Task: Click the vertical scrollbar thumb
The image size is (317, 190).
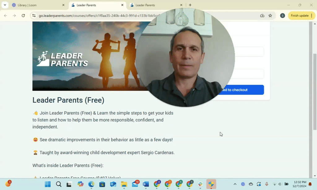Action: [315, 92]
